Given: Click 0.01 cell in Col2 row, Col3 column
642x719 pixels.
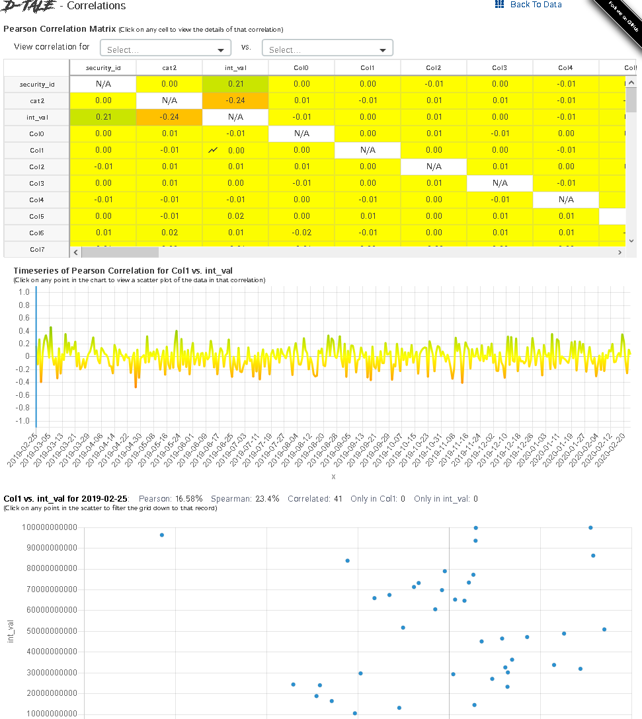Looking at the screenshot, I should [x=500, y=167].
